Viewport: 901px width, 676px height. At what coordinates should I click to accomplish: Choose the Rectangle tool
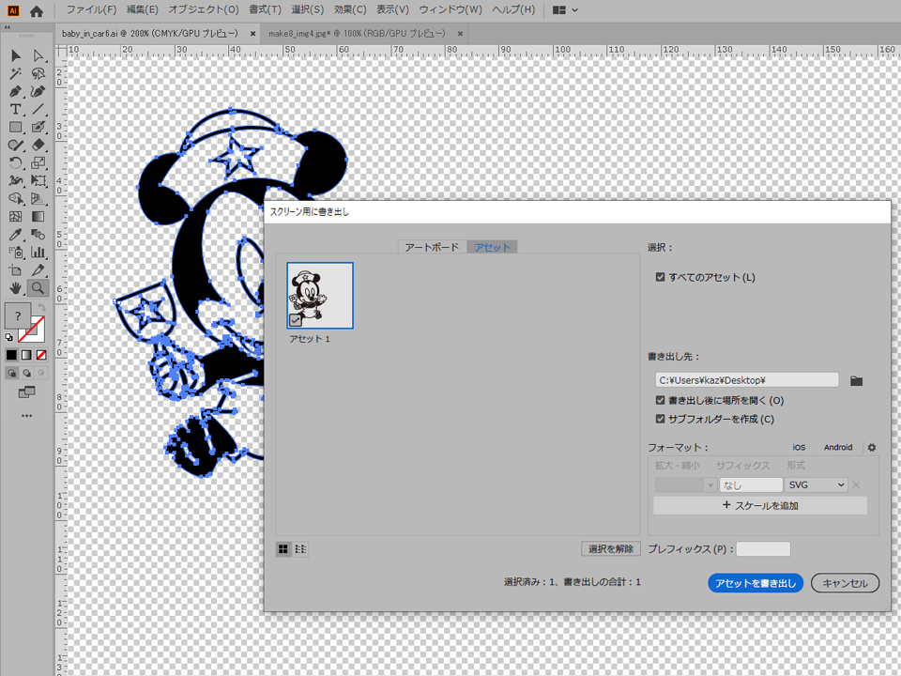(x=16, y=127)
